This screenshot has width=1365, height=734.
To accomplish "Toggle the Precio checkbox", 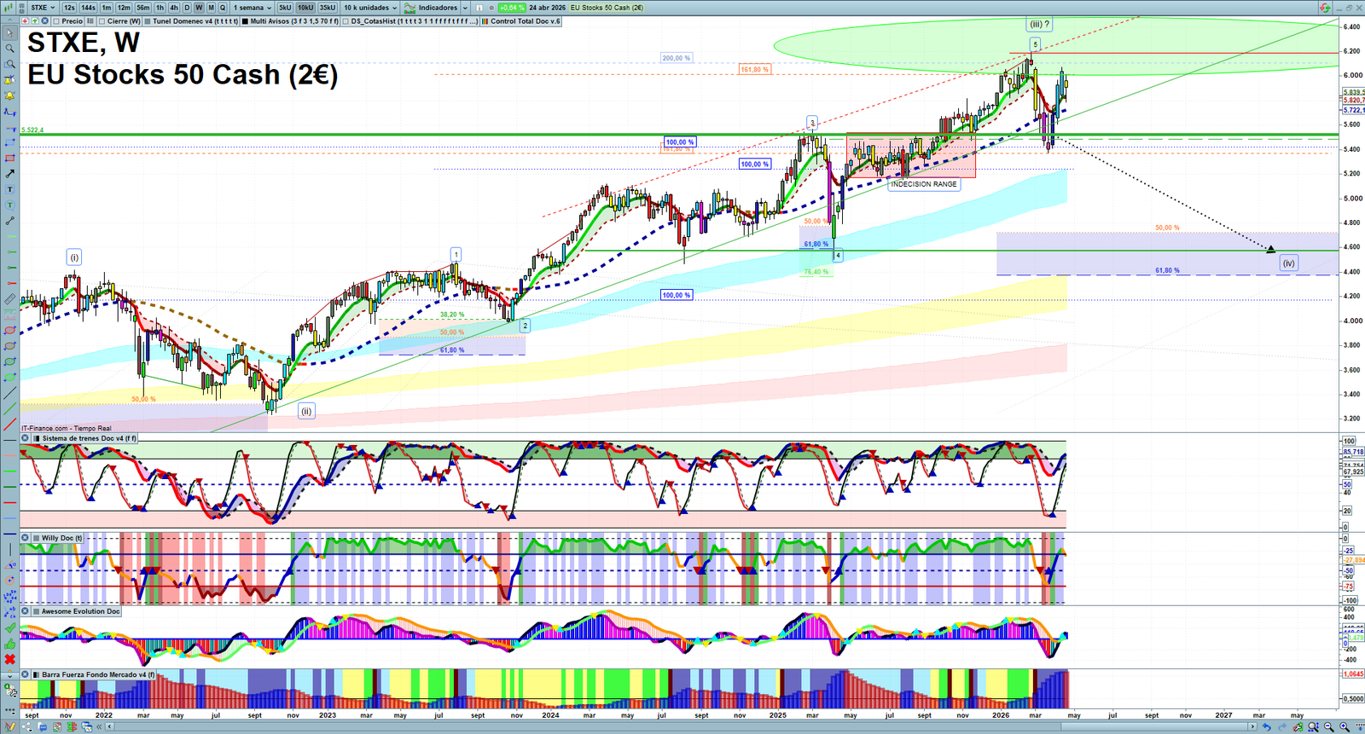I will click(x=56, y=21).
